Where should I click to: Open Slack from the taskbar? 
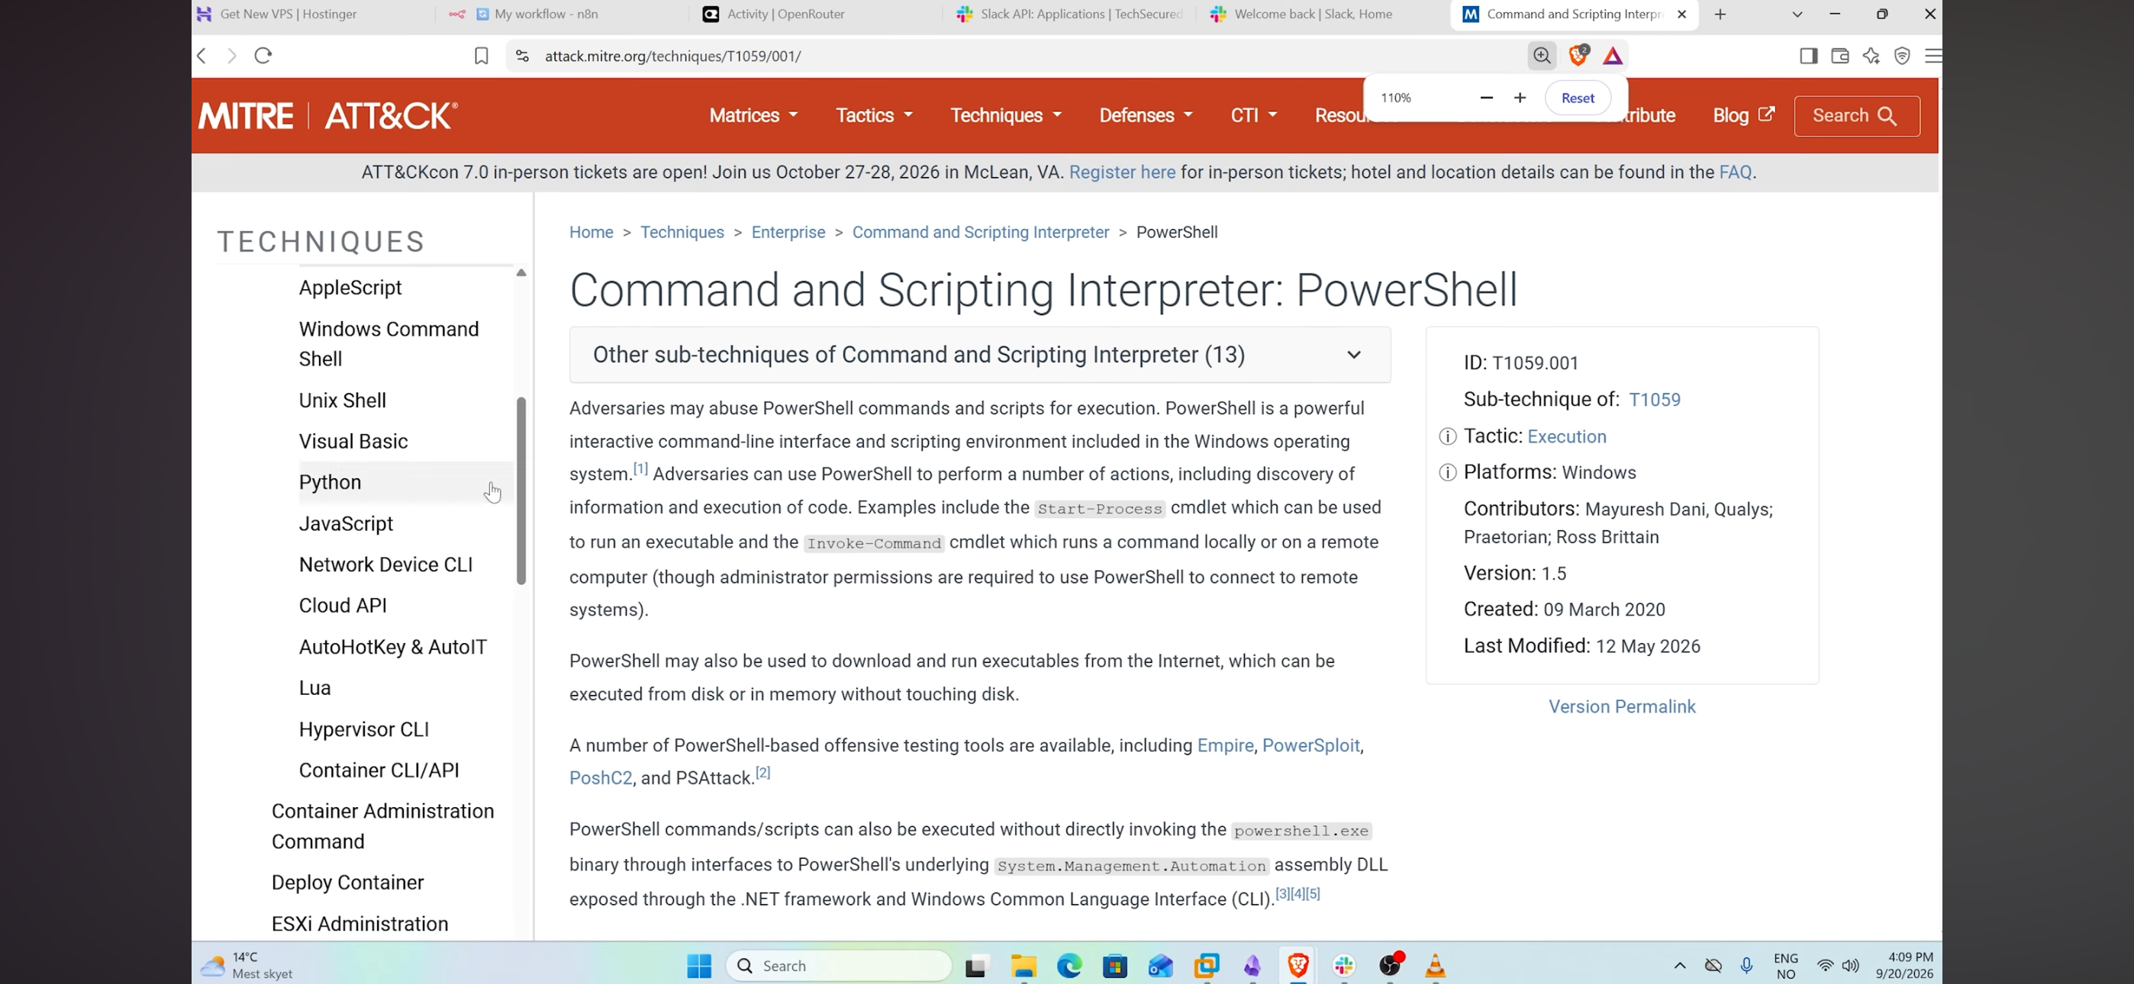[x=1344, y=966]
